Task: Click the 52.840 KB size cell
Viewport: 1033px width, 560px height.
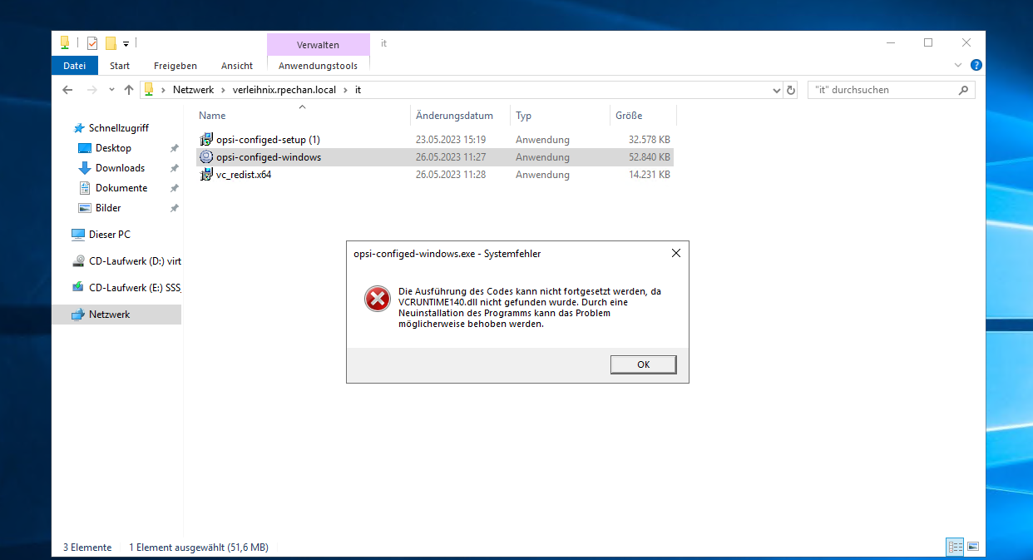Action: [650, 157]
